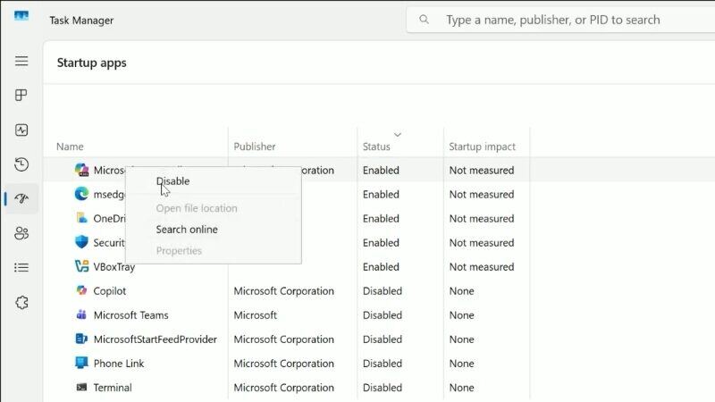The height and width of the screenshot is (402, 715).
Task: Click the Security shield app icon
Action: [81, 242]
